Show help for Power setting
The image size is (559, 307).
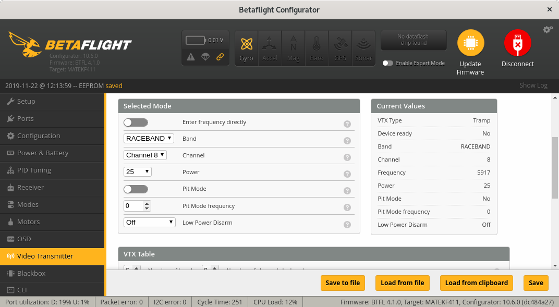pos(347,174)
